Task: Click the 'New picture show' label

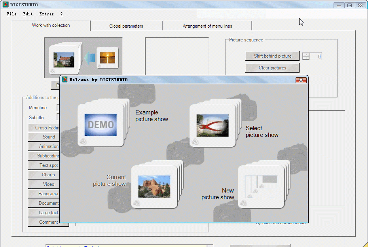Action: [x=218, y=194]
